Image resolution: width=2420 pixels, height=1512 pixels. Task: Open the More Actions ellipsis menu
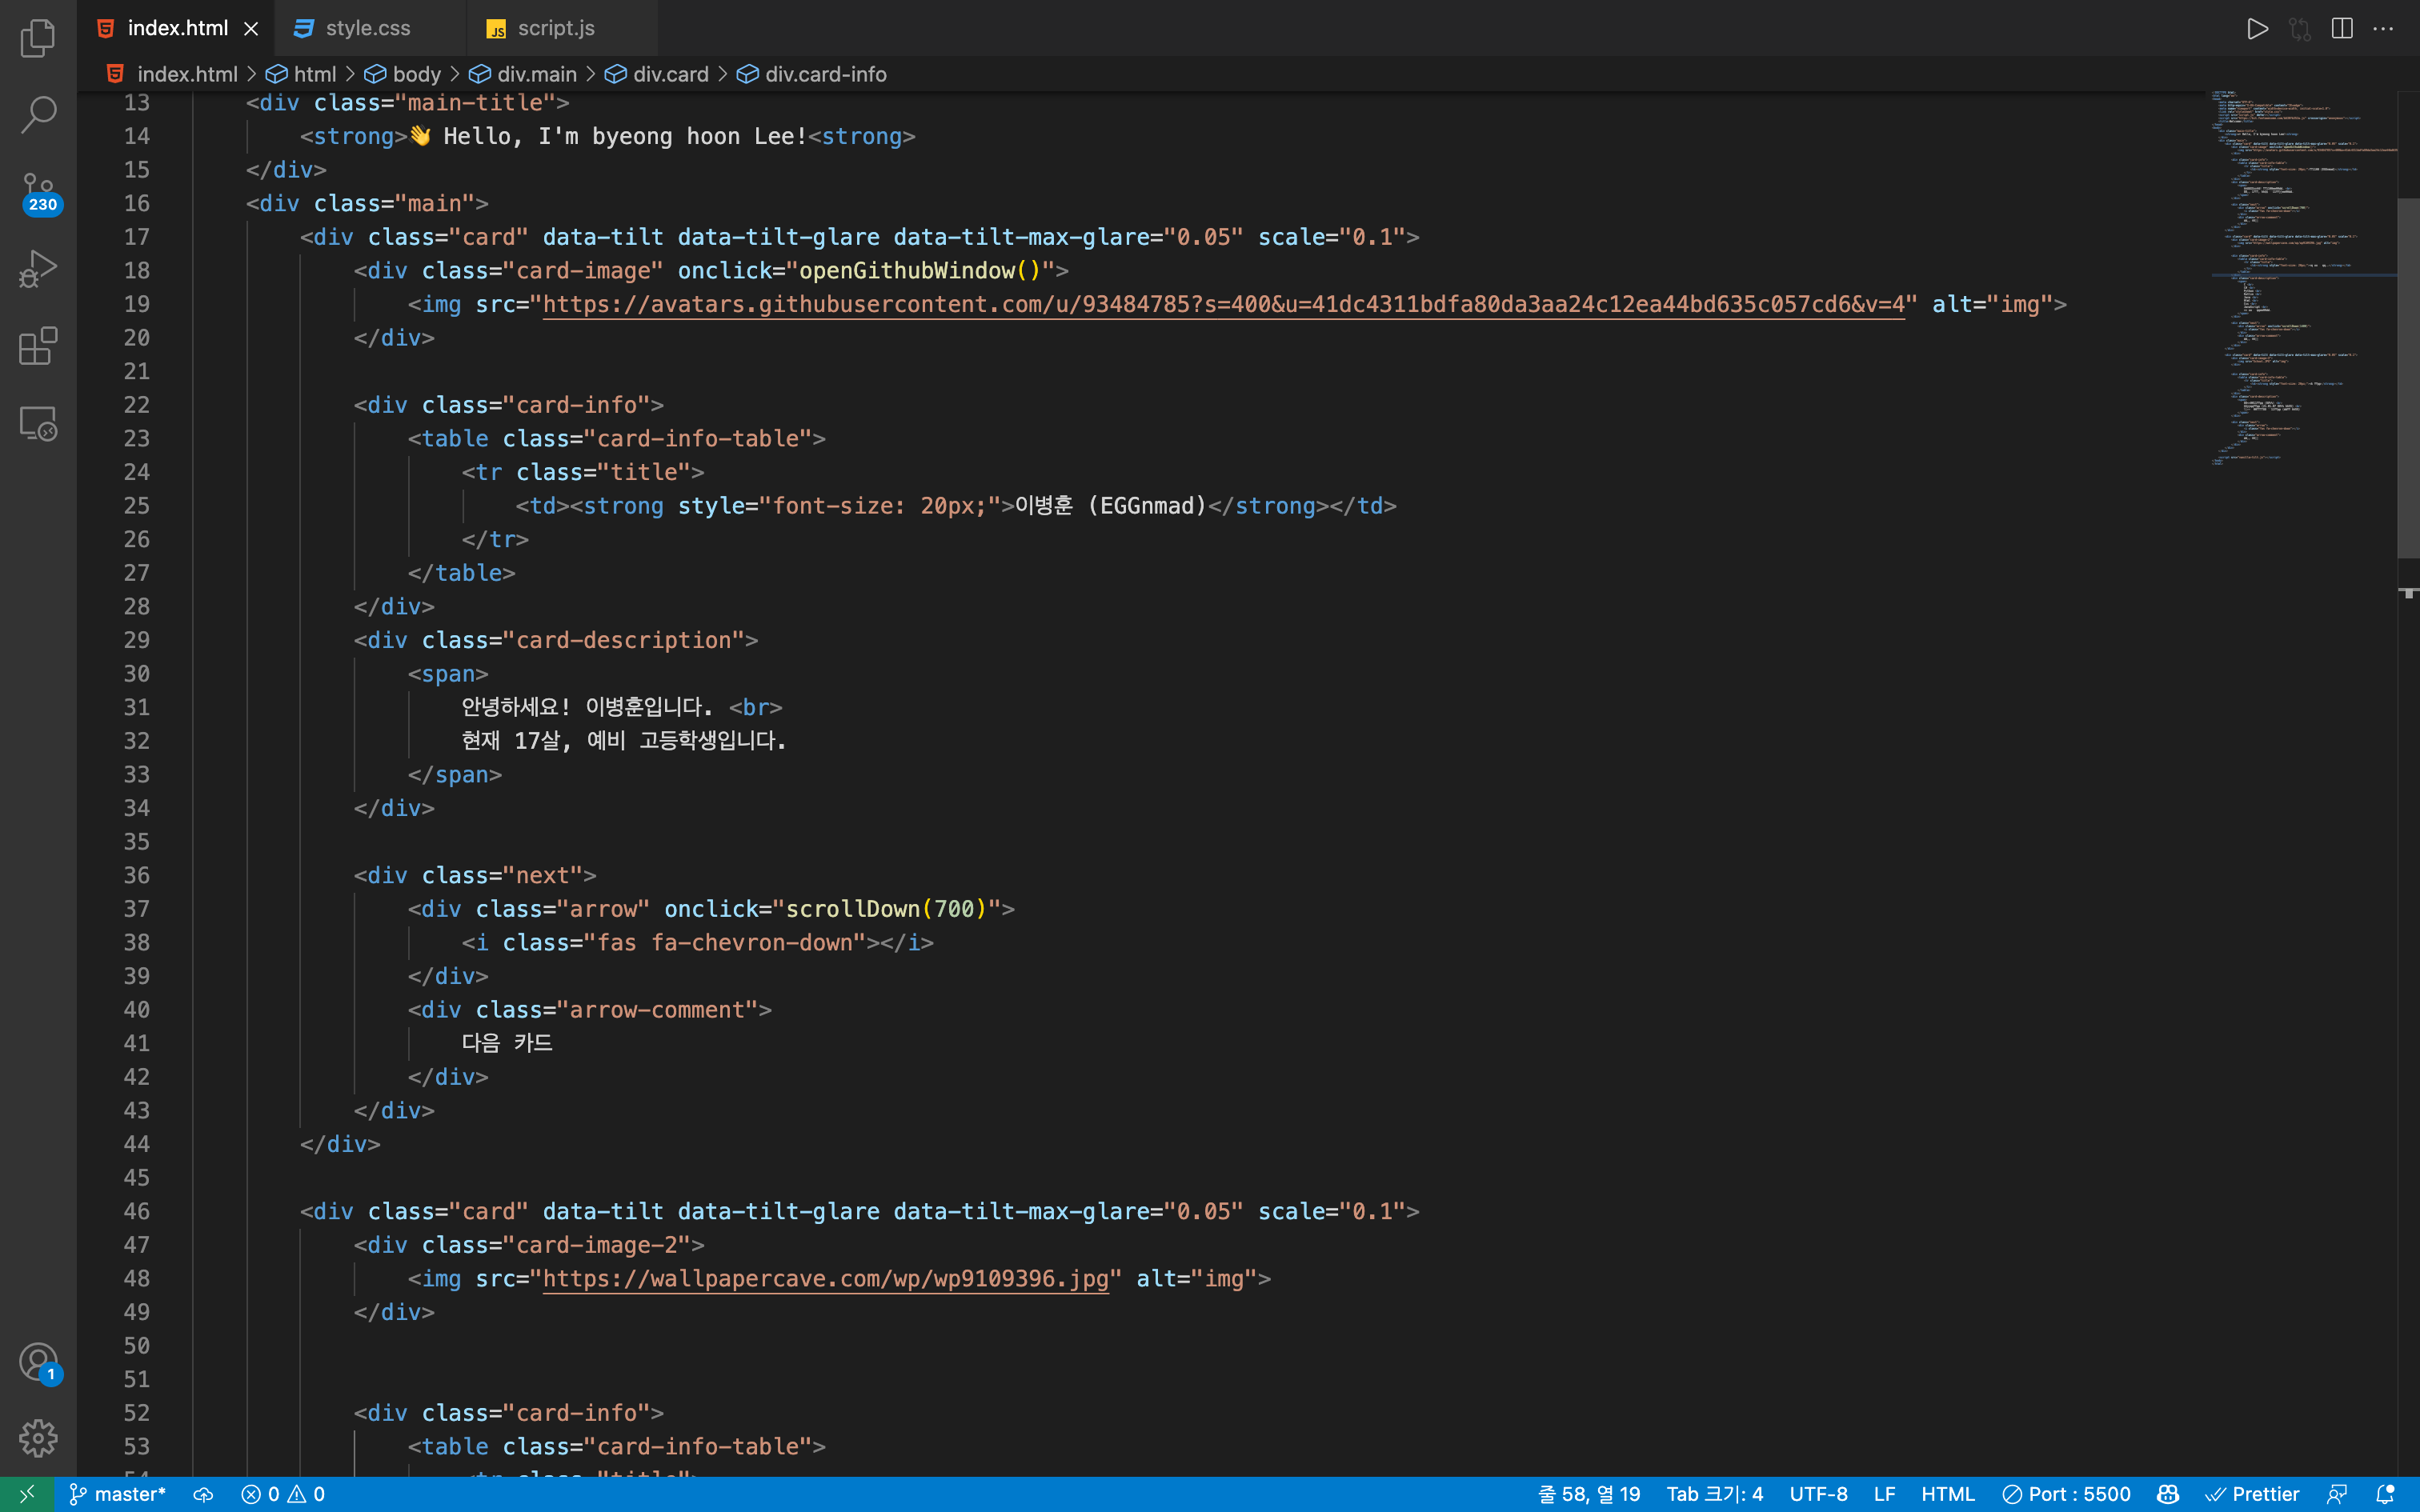pyautogui.click(x=2383, y=28)
